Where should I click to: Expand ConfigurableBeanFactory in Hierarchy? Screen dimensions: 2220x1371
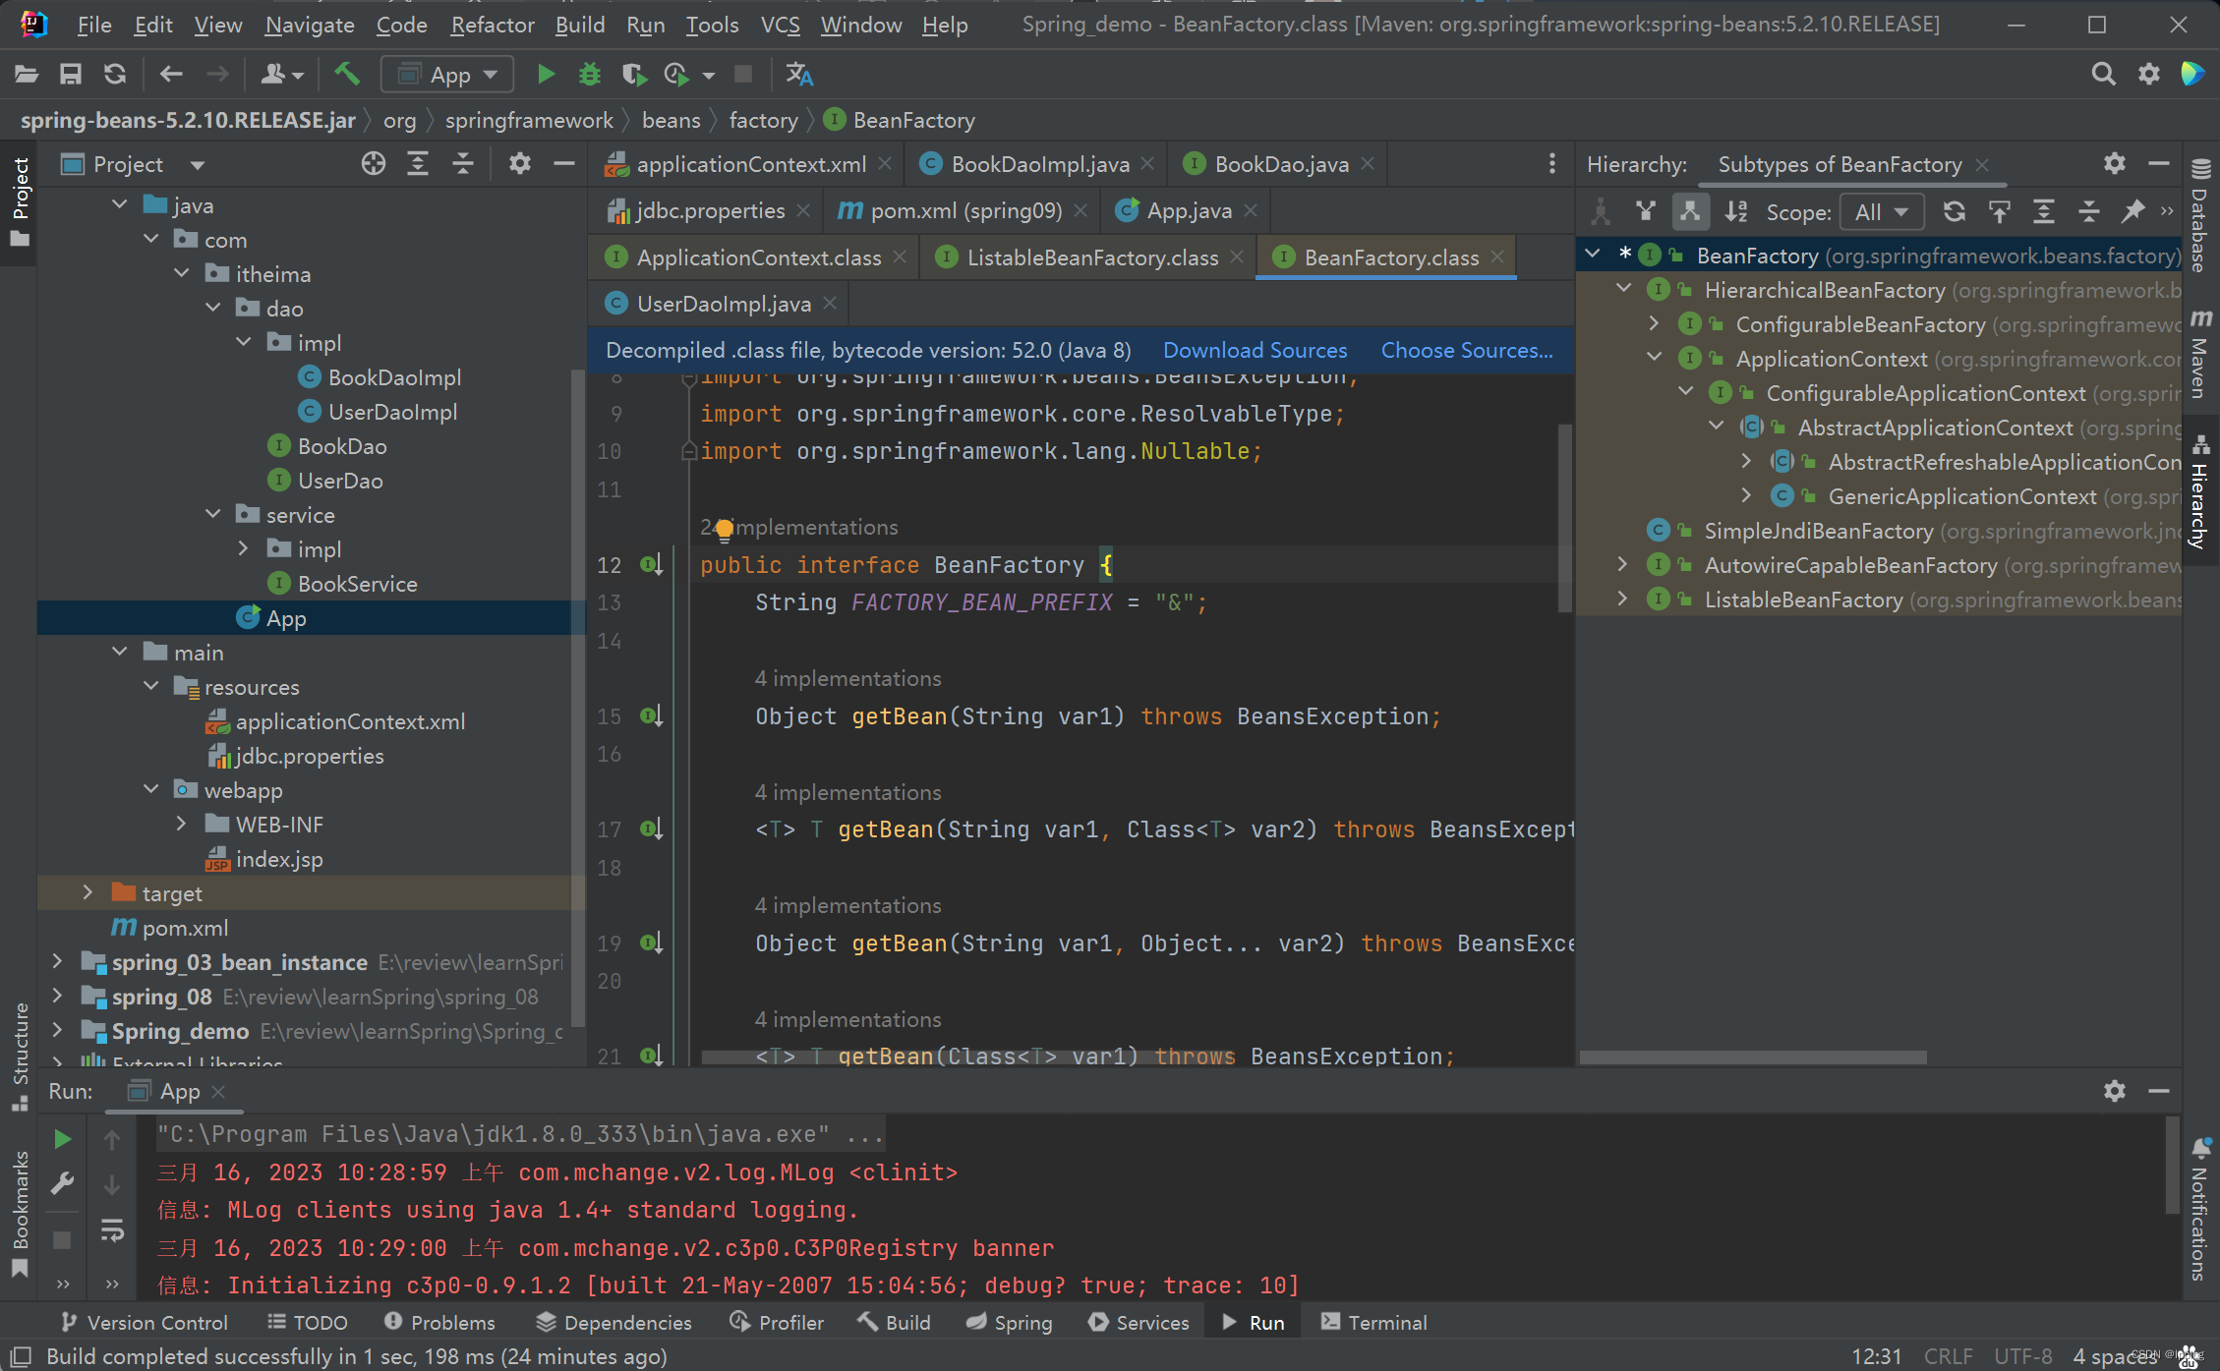point(1654,323)
